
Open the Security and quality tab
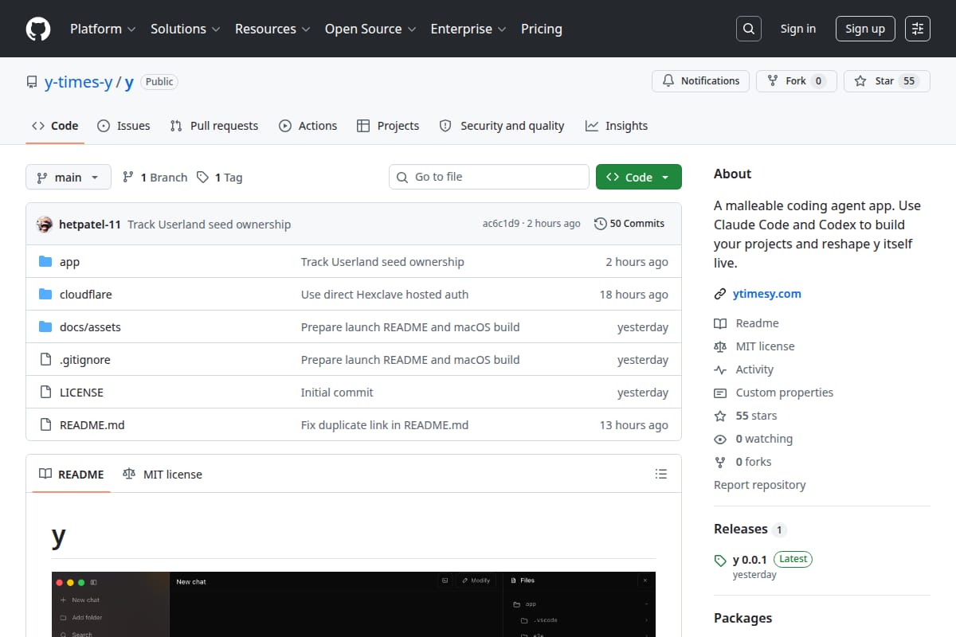[x=502, y=126]
